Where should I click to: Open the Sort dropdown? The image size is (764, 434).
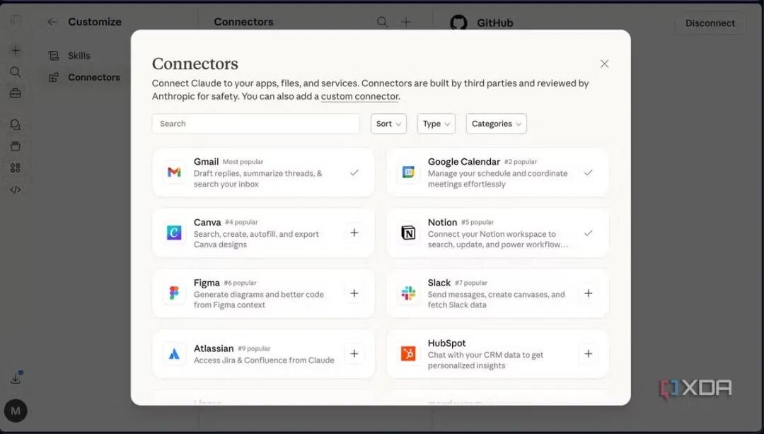coord(388,124)
